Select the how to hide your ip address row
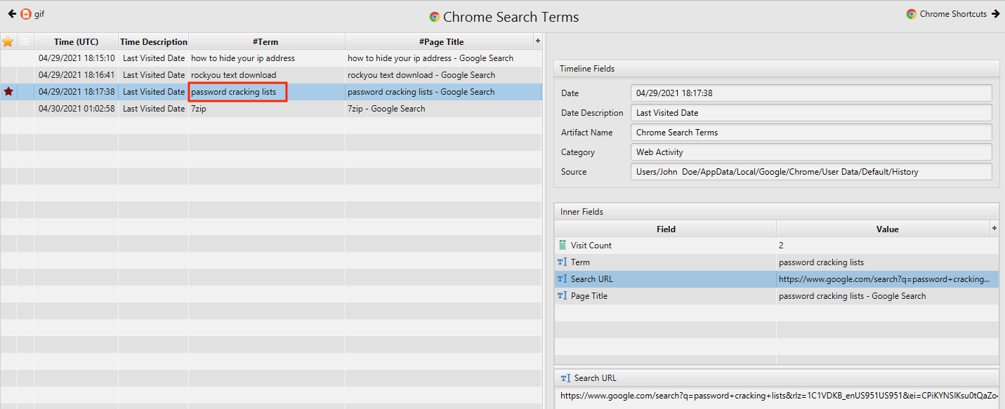 click(243, 58)
